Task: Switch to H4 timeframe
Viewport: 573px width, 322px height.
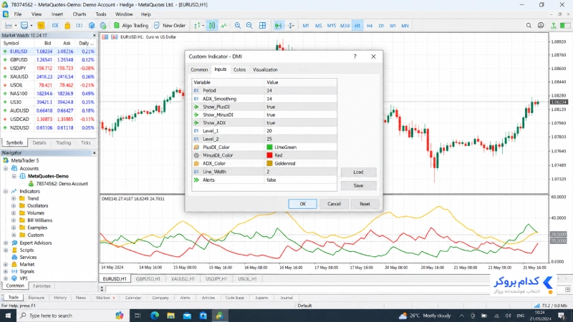Action: (x=370, y=26)
